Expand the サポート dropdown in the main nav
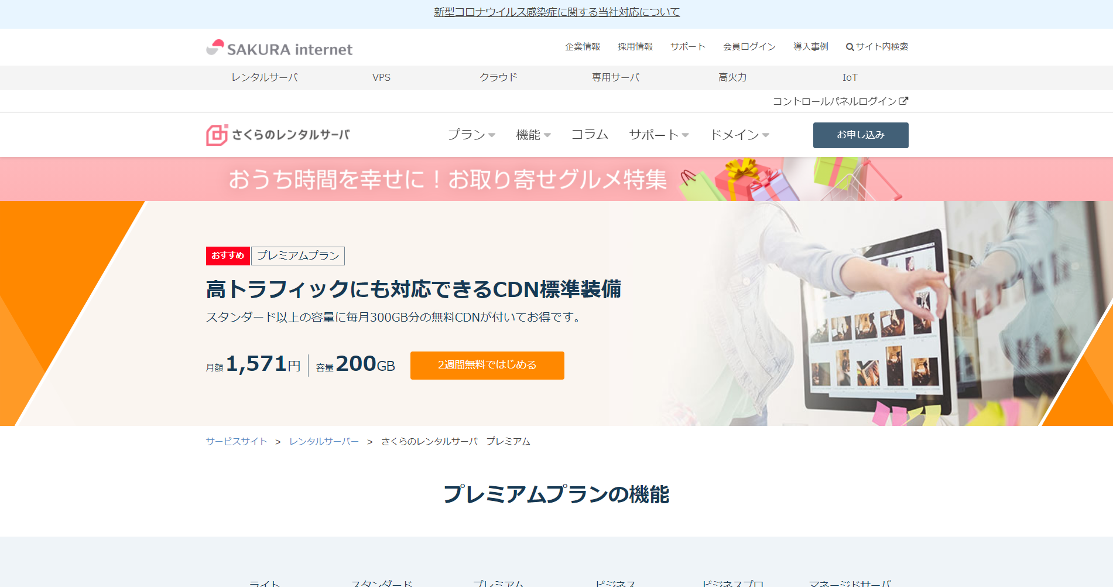This screenshot has width=1113, height=587. tap(659, 135)
